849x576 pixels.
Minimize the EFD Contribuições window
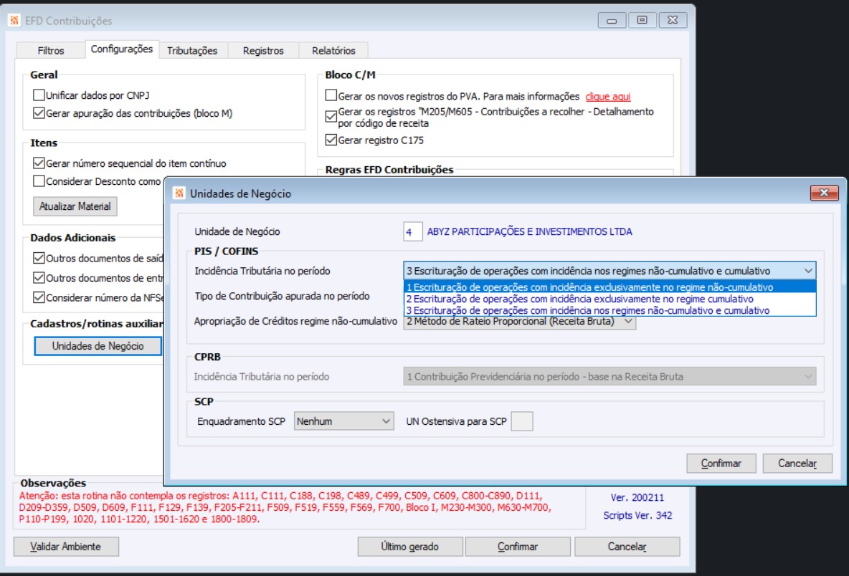(612, 21)
